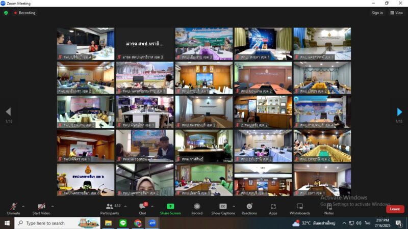Go to next page of video gallery
408x229 pixels.
click(x=399, y=112)
